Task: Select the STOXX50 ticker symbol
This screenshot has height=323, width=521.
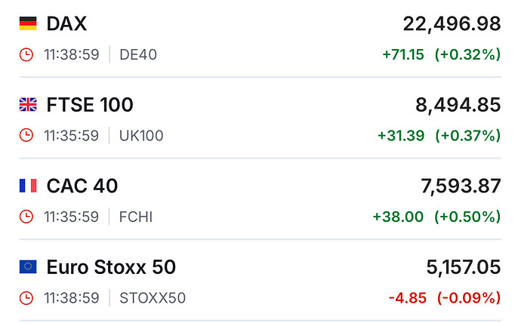Action: pyautogui.click(x=153, y=298)
